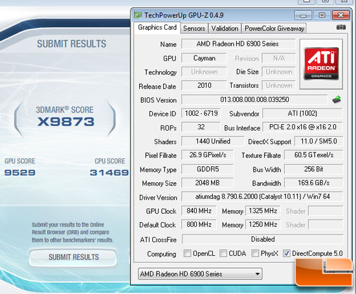Click the screenshot camera icon in GPU-Z

340,27
